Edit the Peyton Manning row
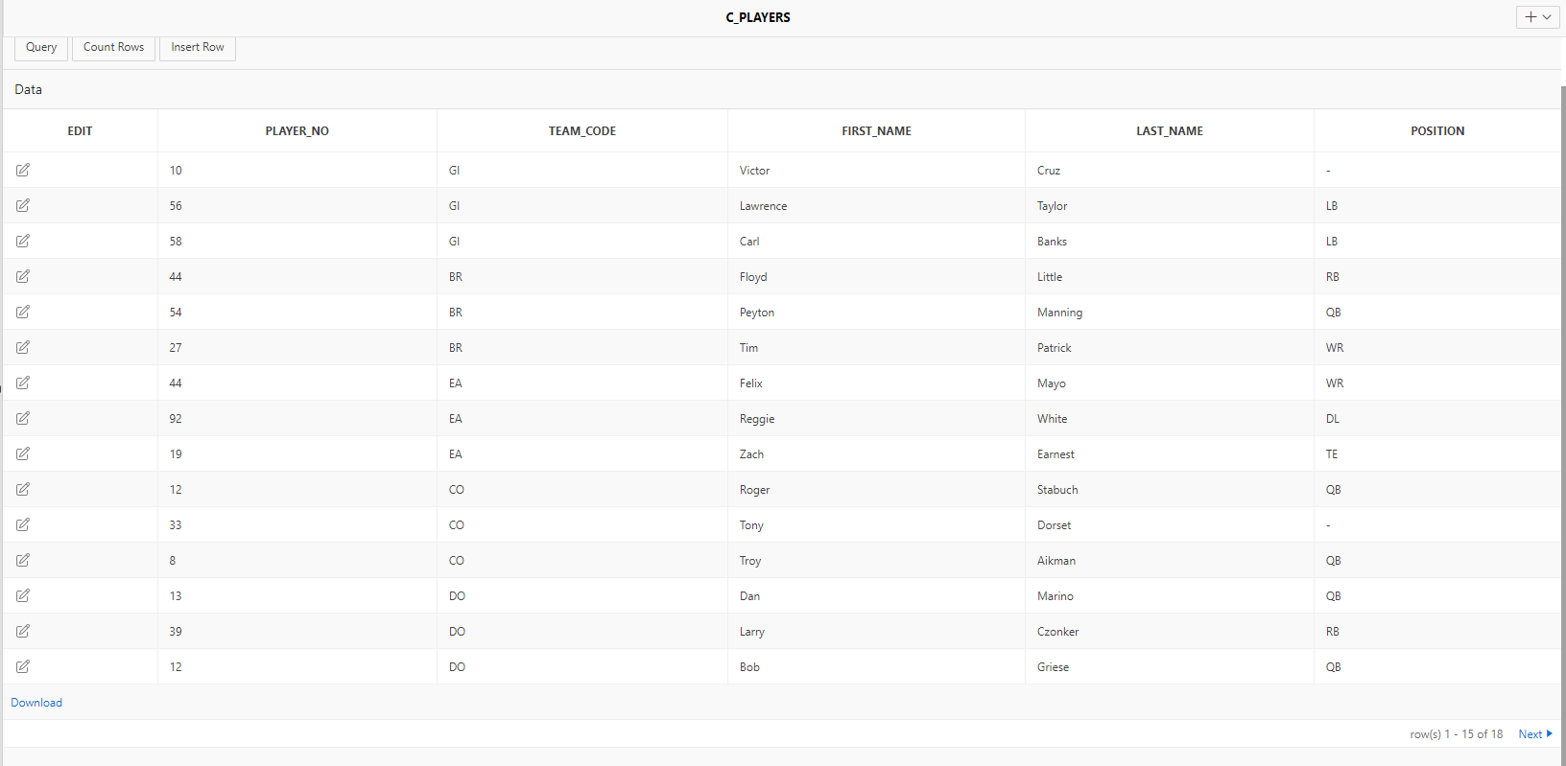This screenshot has width=1566, height=766. coord(23,312)
